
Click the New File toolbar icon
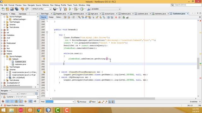[3, 9]
